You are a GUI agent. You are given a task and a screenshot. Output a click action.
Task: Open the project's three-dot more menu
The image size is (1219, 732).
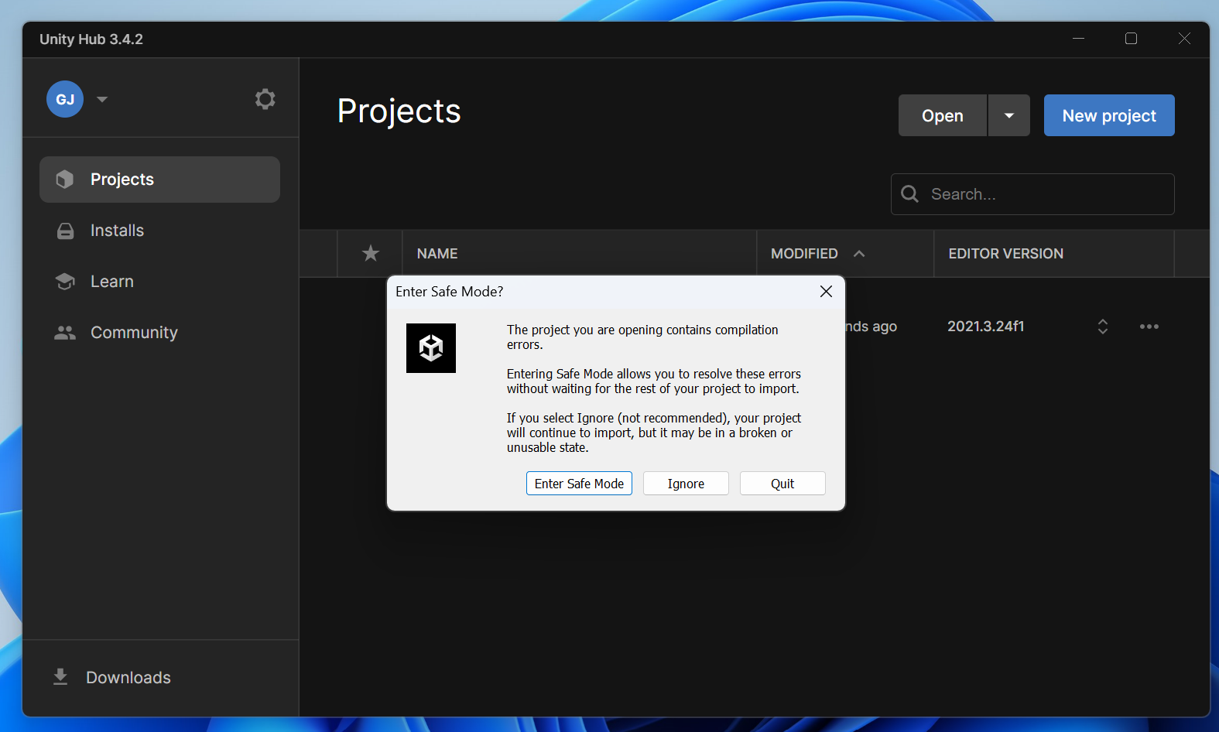pos(1149,327)
